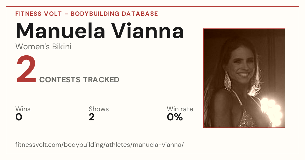The image size is (305, 160).
Task: Click the word DATABASE in the header
Action: click(140, 14)
